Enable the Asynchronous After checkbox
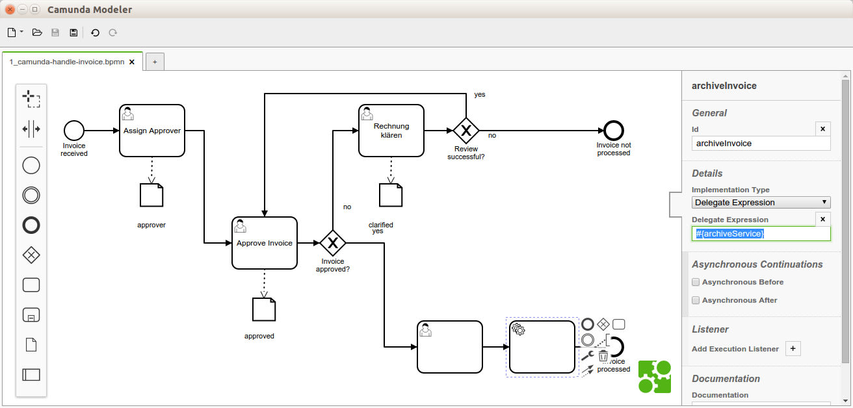The image size is (853, 408). click(695, 300)
